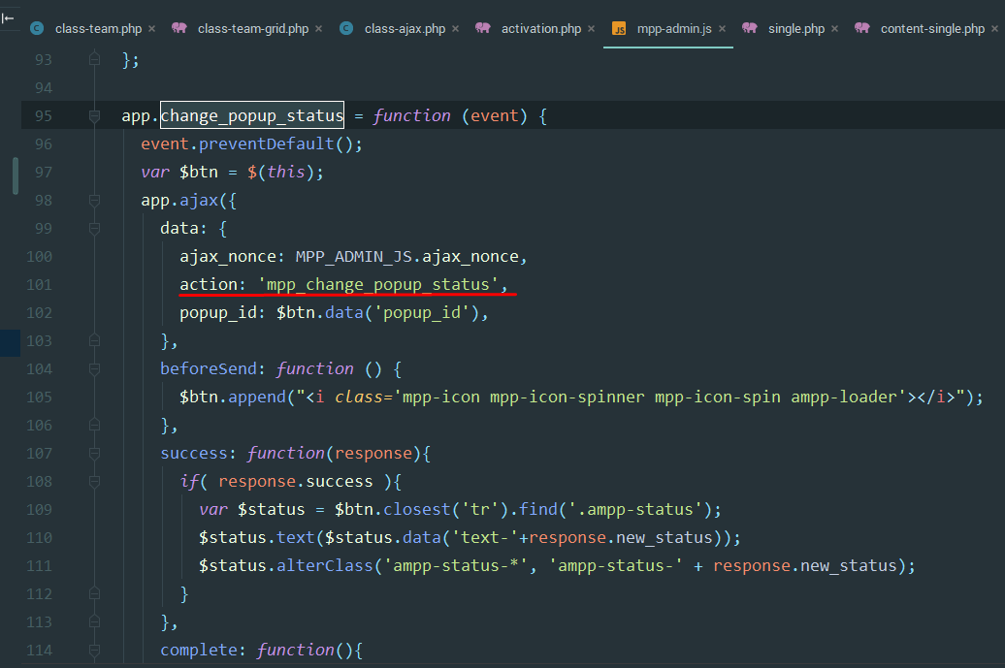Image resolution: width=1005 pixels, height=668 pixels.
Task: Click the ajax method name on line 98
Action: tap(199, 201)
